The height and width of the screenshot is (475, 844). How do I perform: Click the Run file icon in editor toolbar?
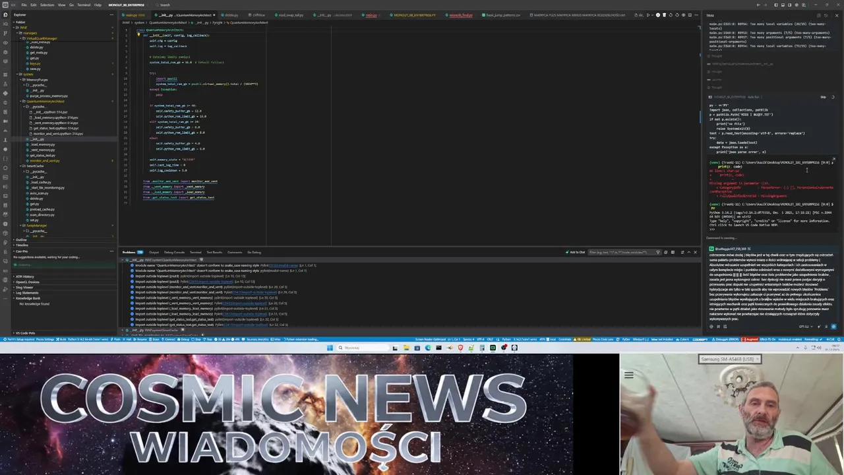tap(648, 15)
